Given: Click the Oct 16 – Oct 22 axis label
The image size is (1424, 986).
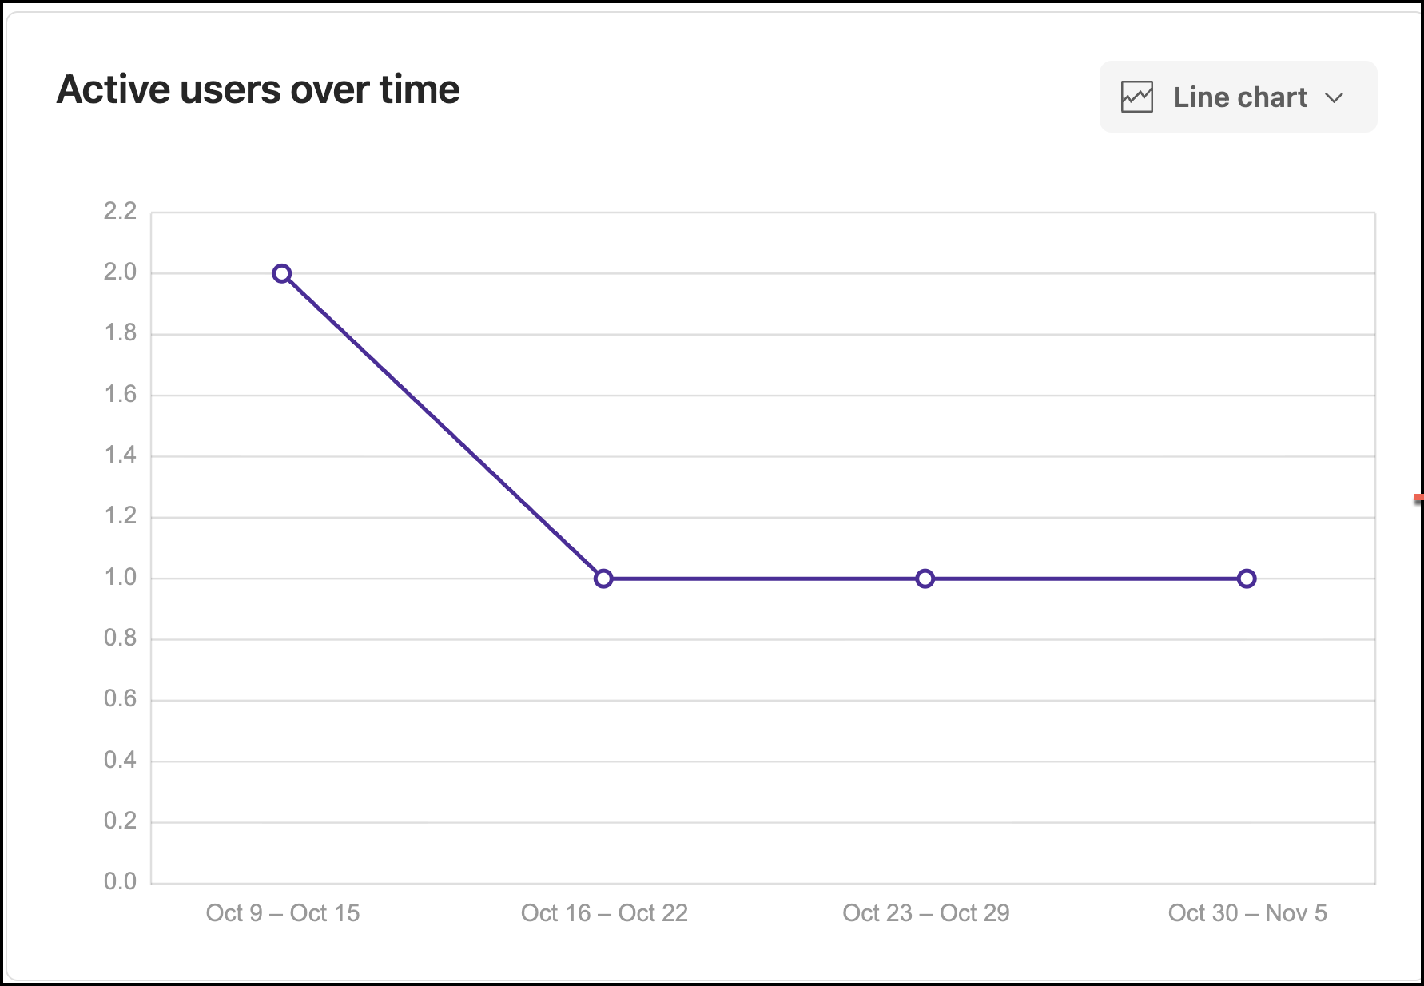Looking at the screenshot, I should click(x=604, y=913).
